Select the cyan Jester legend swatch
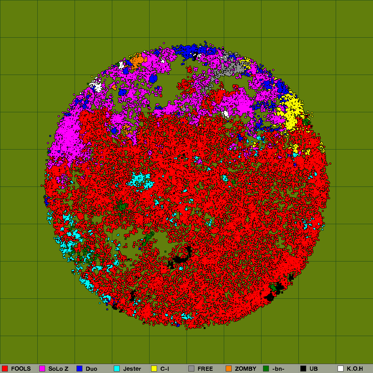373x373 pixels. click(117, 369)
